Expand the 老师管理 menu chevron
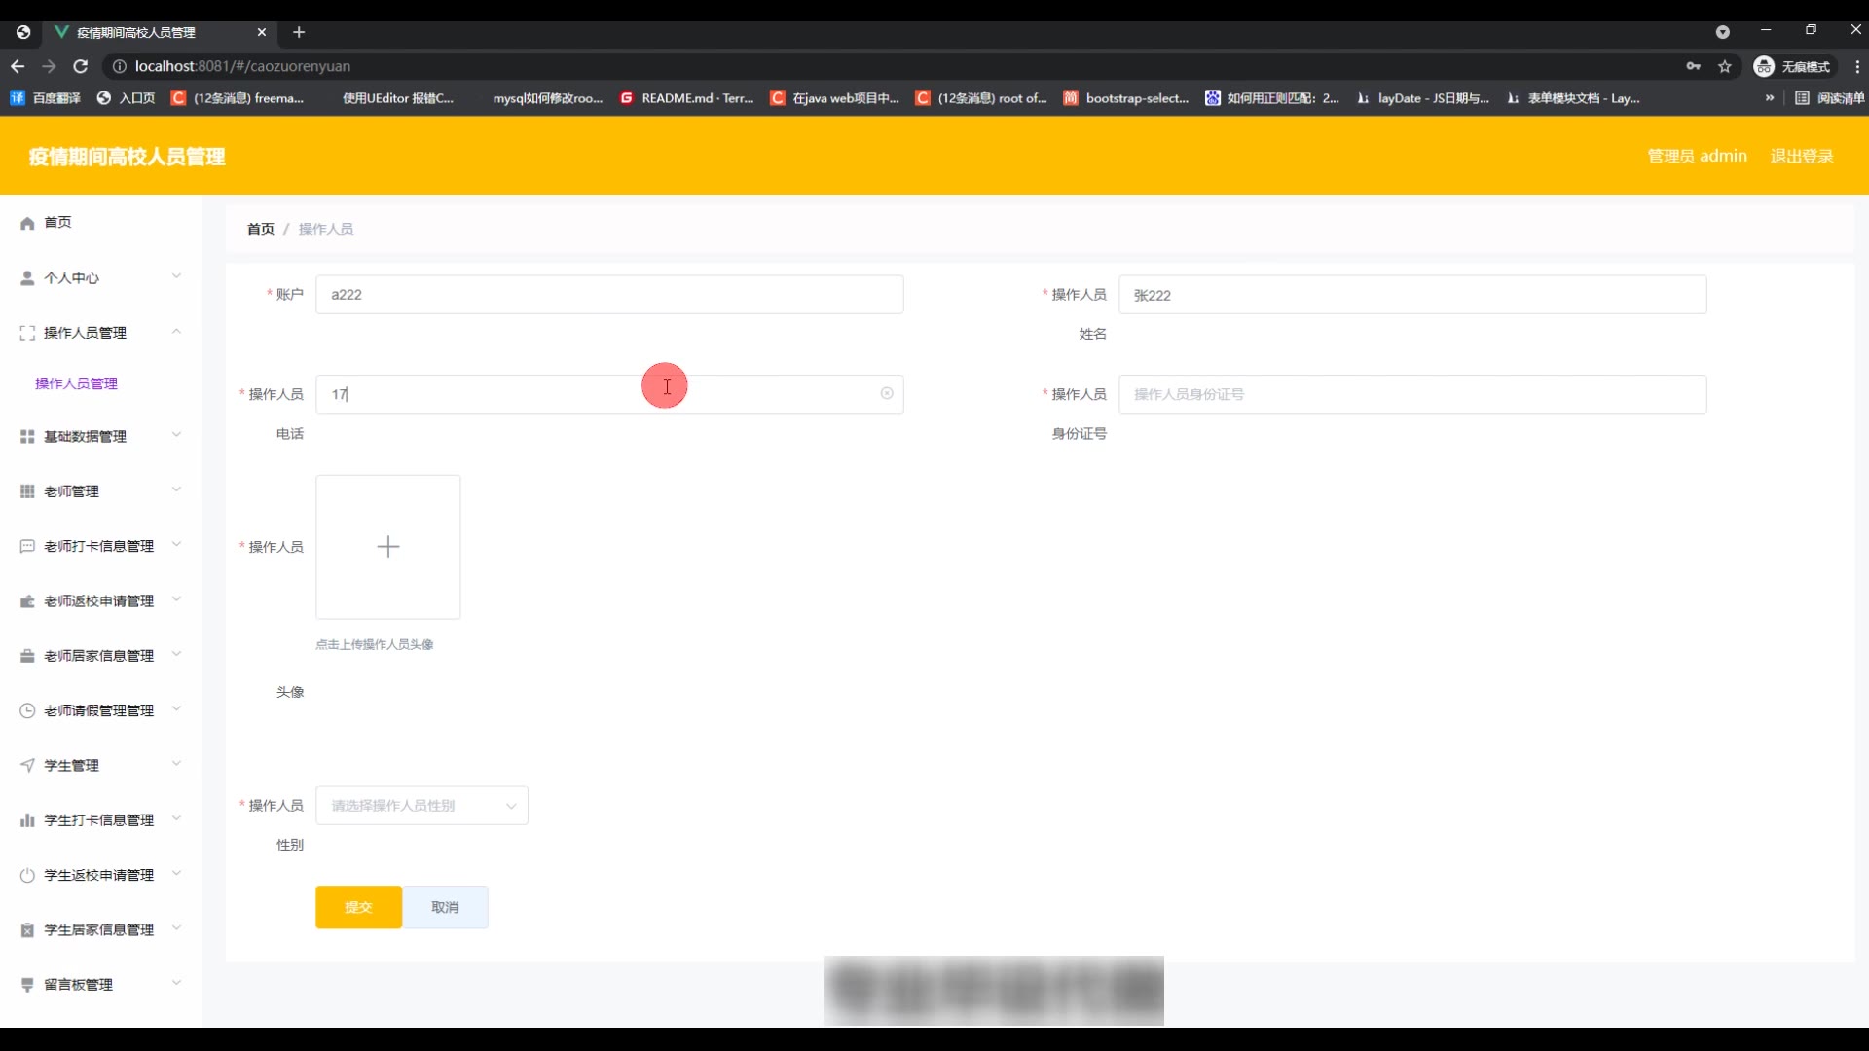The image size is (1869, 1051). point(176,490)
